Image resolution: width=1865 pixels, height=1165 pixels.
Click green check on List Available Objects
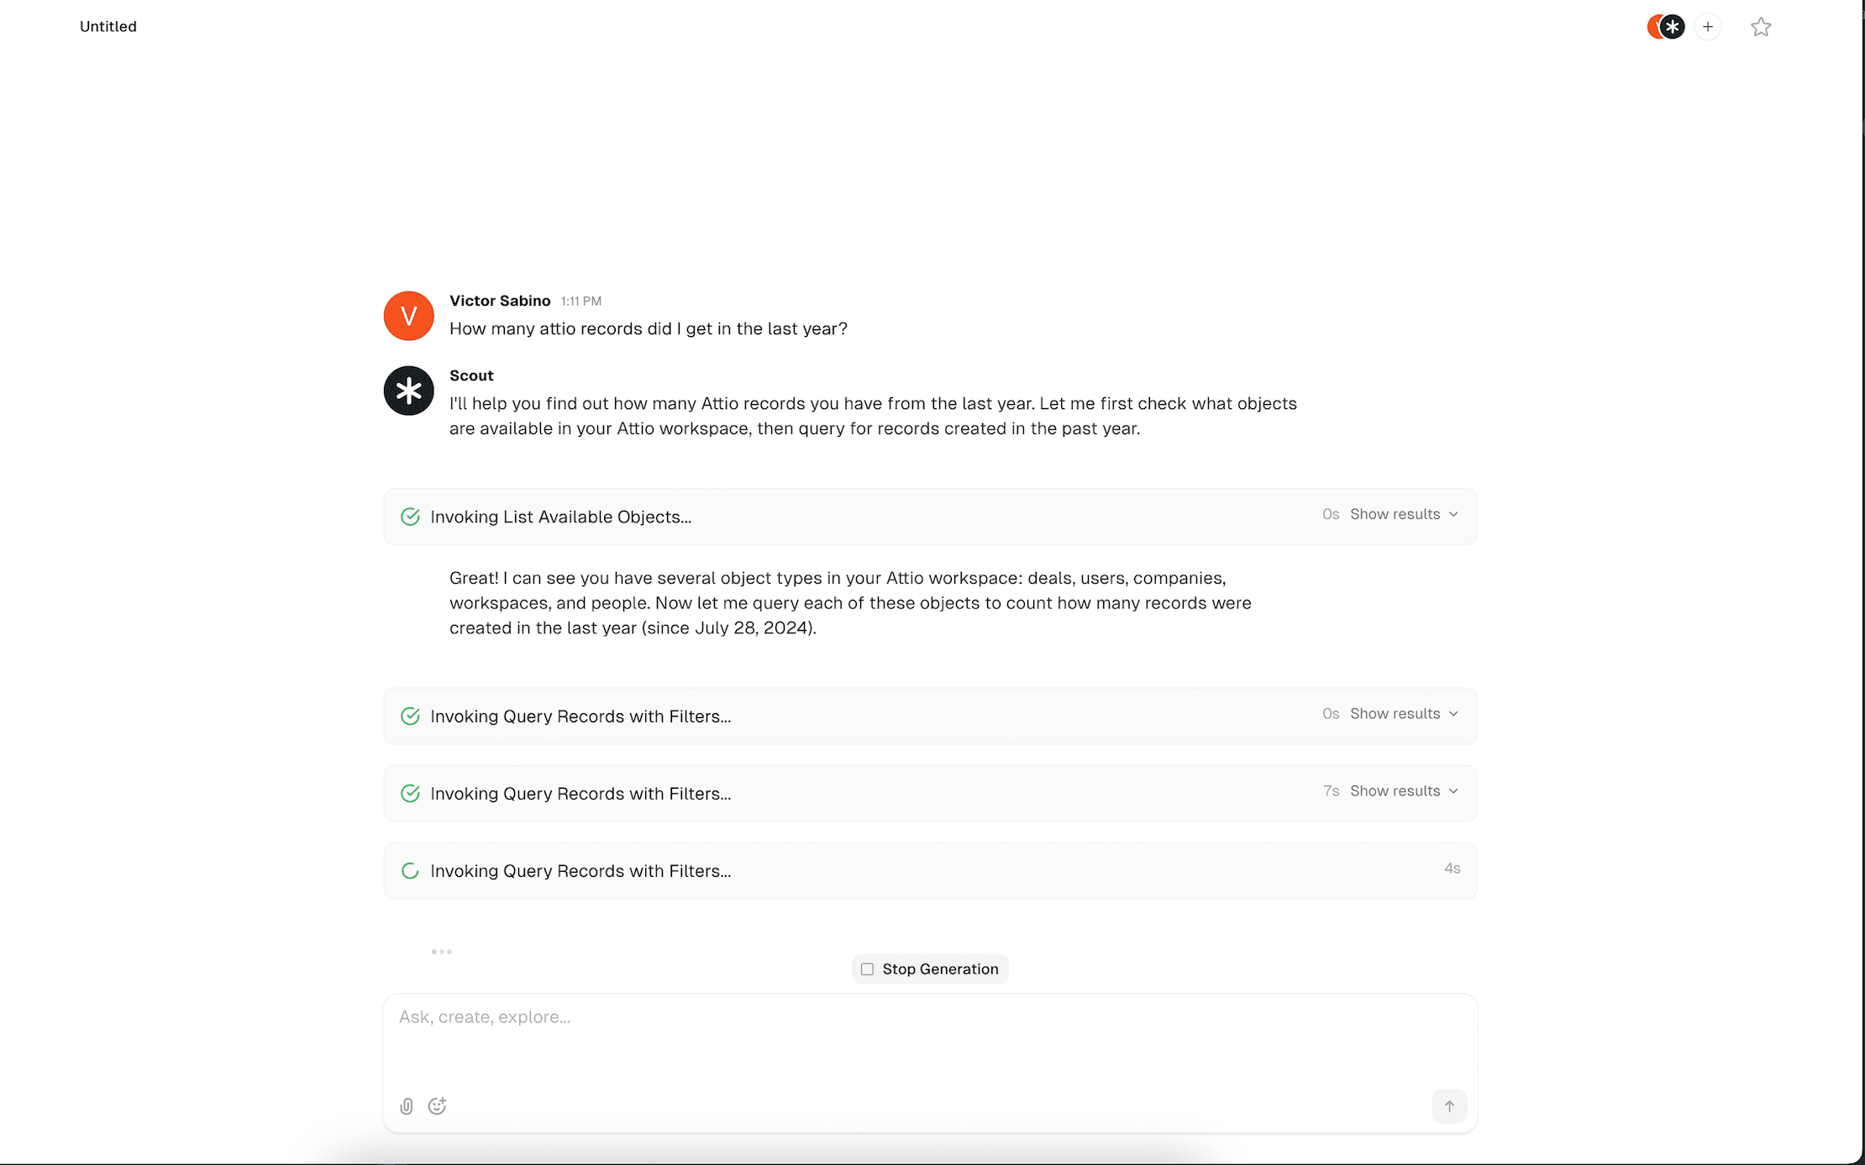[410, 517]
